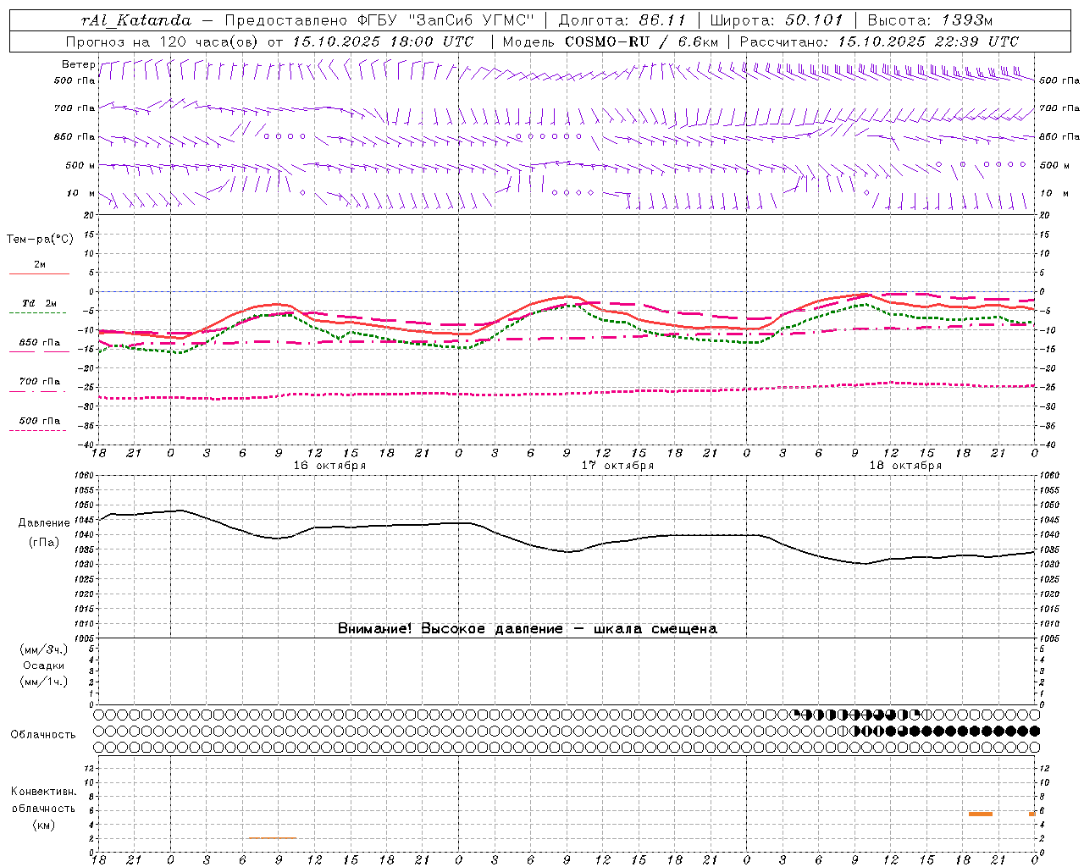Click the 700 гПа temperature legend entry
The image size is (1084, 867).
[x=40, y=382]
